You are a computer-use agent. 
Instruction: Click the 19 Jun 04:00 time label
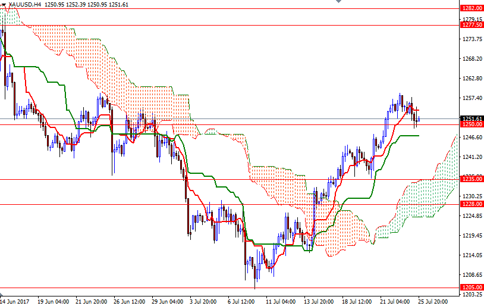pos(53,301)
